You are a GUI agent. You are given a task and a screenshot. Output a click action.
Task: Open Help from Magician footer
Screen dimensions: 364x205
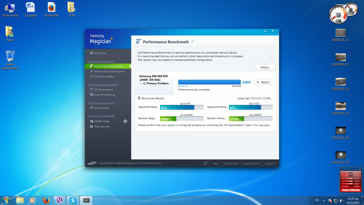pyautogui.click(x=216, y=163)
